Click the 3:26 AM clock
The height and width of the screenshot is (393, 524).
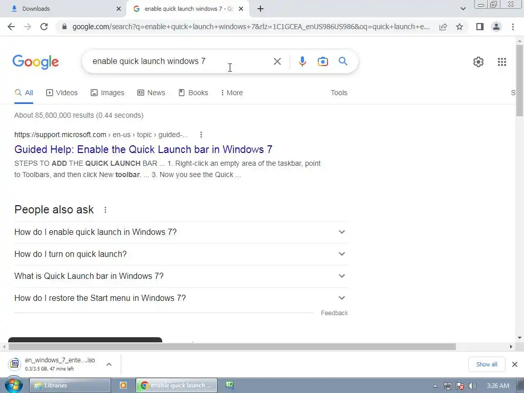[x=498, y=386]
